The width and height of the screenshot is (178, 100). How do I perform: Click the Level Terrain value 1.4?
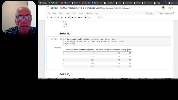[119, 63]
